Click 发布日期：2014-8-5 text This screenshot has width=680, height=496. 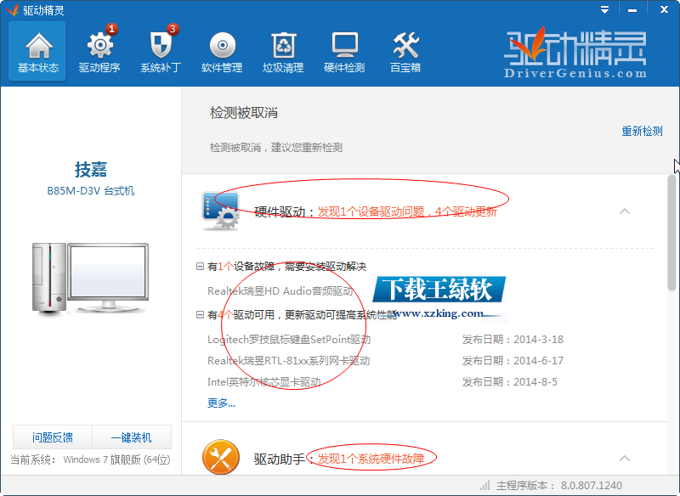(509, 381)
